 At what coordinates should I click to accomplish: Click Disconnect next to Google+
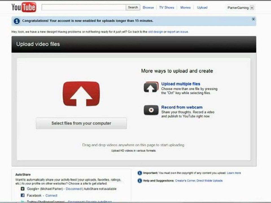coord(74,189)
